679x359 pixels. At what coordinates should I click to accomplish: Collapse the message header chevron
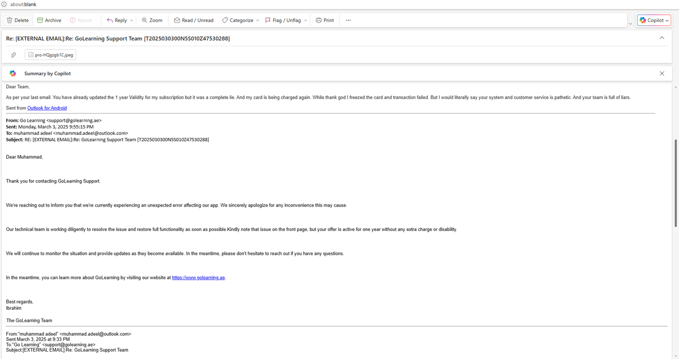click(662, 38)
